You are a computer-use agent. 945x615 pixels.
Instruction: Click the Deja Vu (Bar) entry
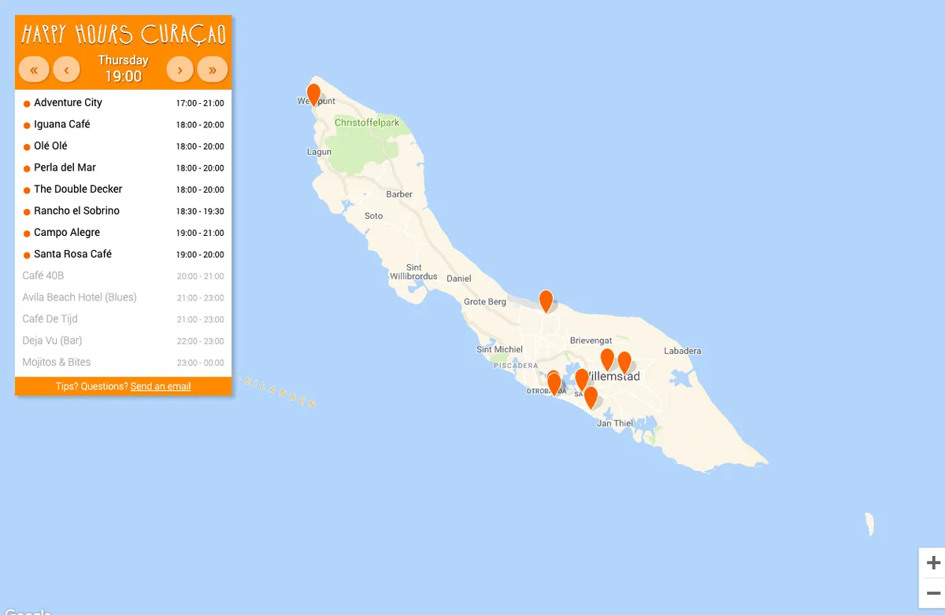coord(124,341)
